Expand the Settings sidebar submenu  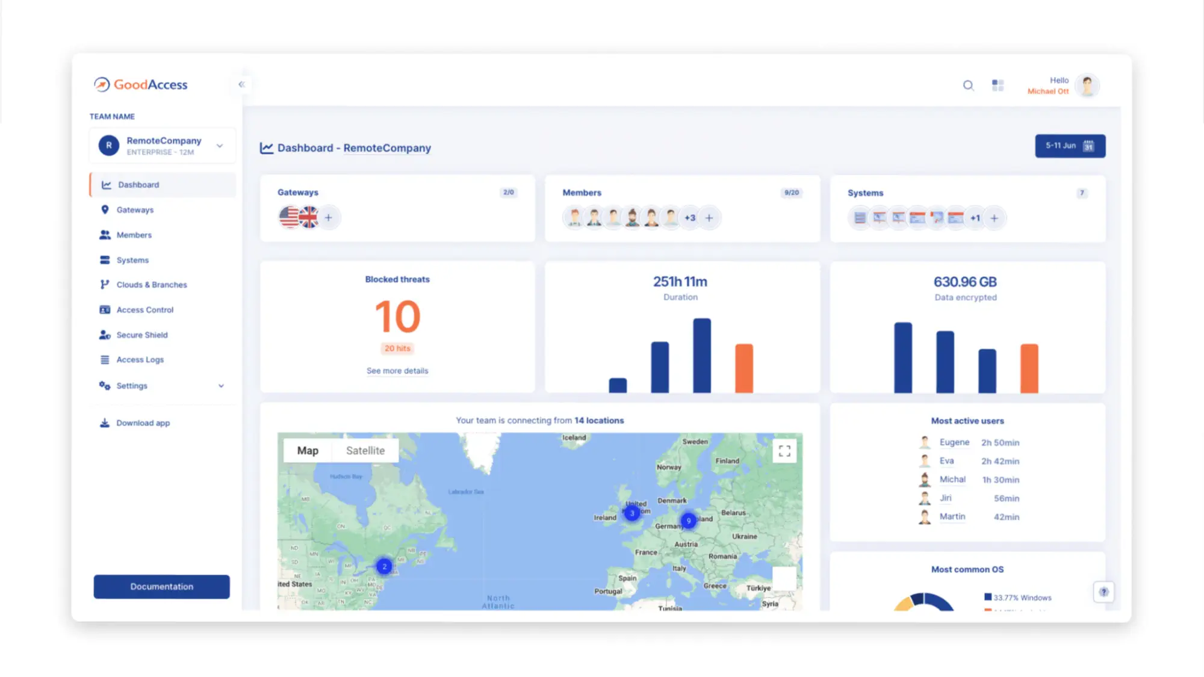point(221,386)
